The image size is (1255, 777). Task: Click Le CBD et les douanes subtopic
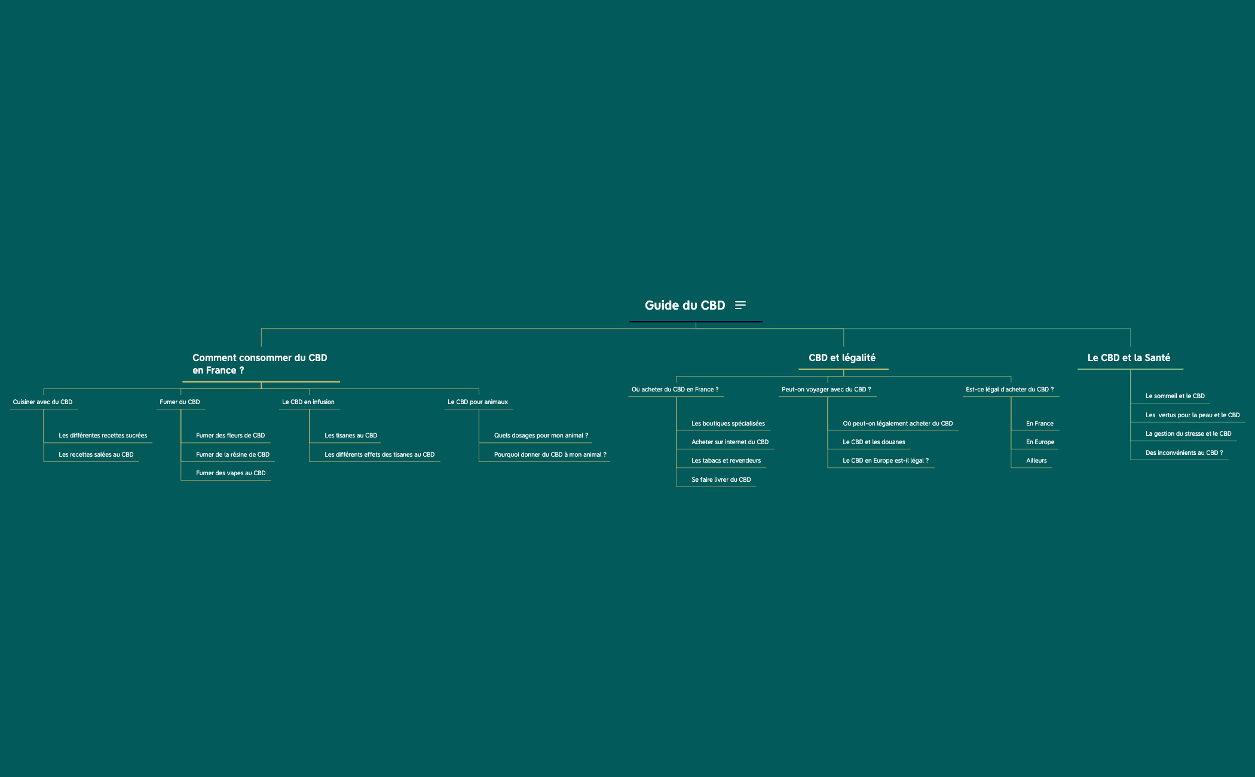[874, 442]
